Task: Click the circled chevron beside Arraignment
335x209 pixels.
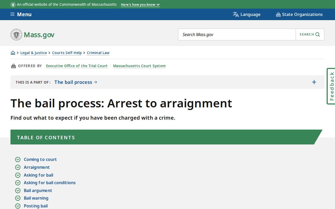Action: point(18,167)
